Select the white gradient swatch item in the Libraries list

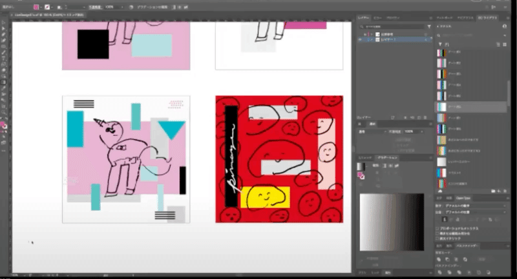[471, 162]
